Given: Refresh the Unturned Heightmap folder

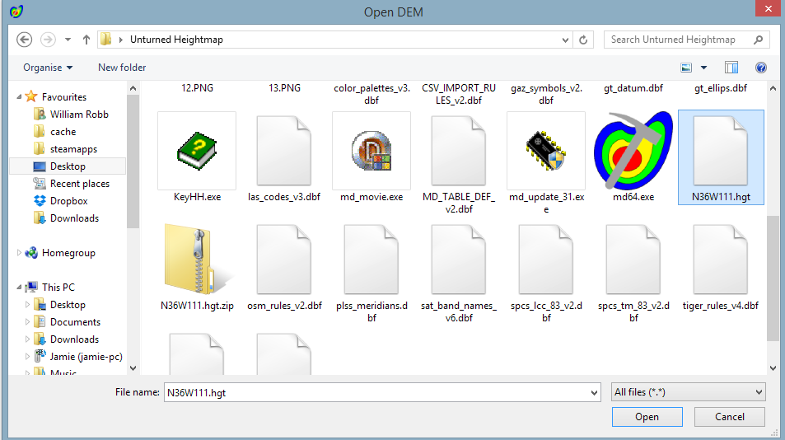Looking at the screenshot, I should point(583,40).
